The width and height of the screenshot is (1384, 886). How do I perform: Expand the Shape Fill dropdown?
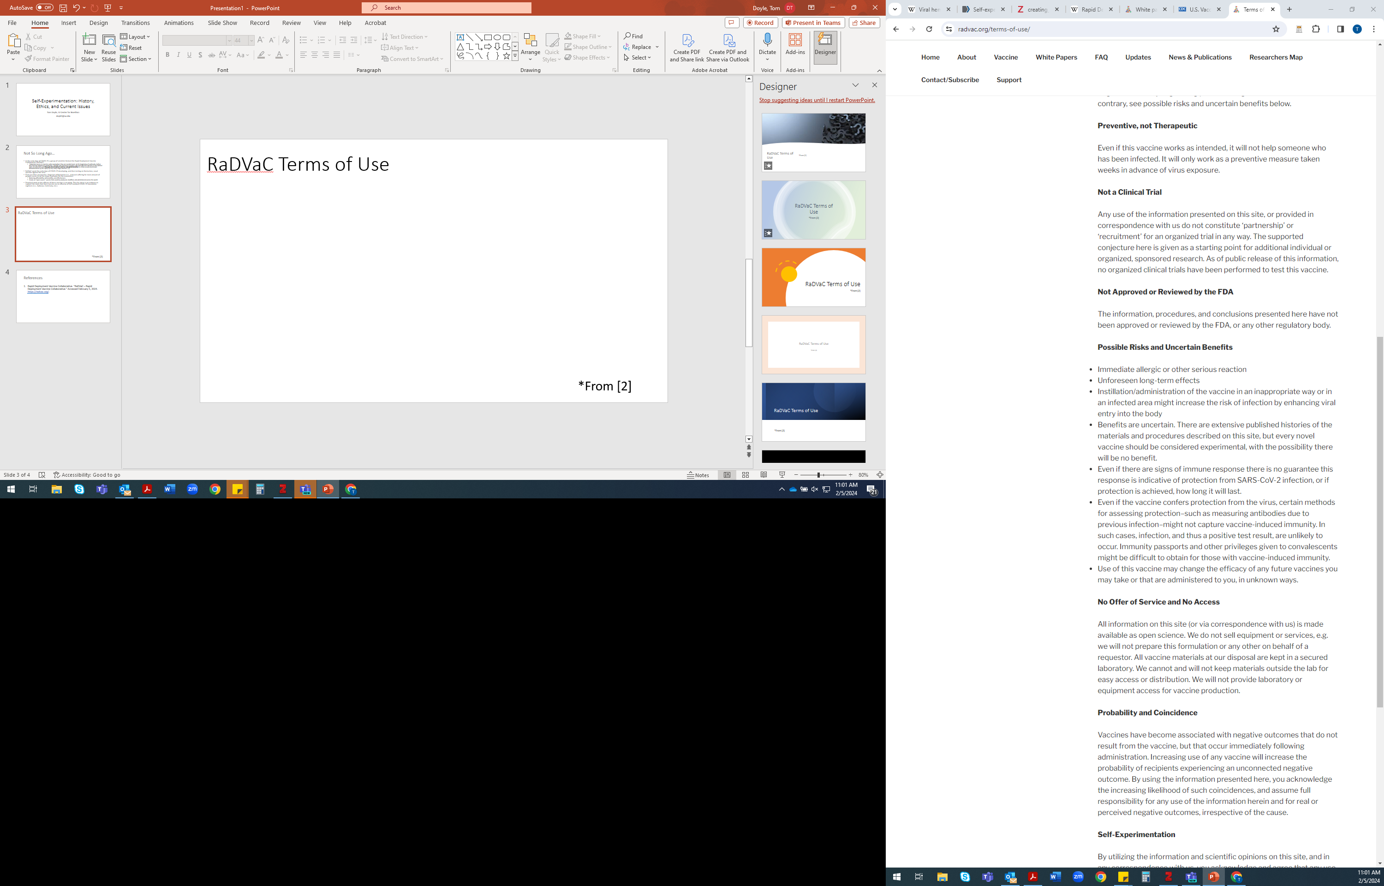tap(583, 36)
